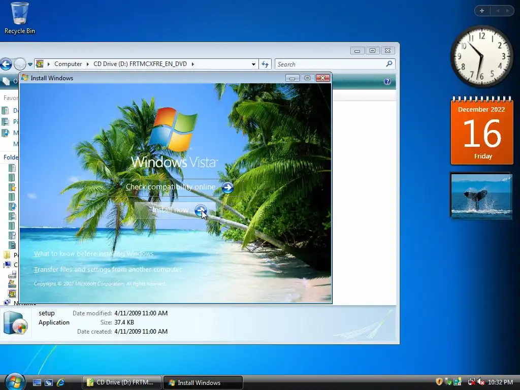The height and width of the screenshot is (390, 520).
Task: Click the Documents icon under Favorite Links
Action: tap(5, 110)
